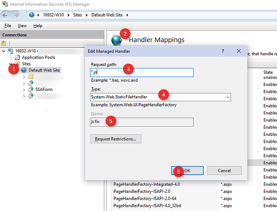Click the Name field containing js fix
Image resolution: width=277 pixels, height=211 pixels.
pos(142,122)
